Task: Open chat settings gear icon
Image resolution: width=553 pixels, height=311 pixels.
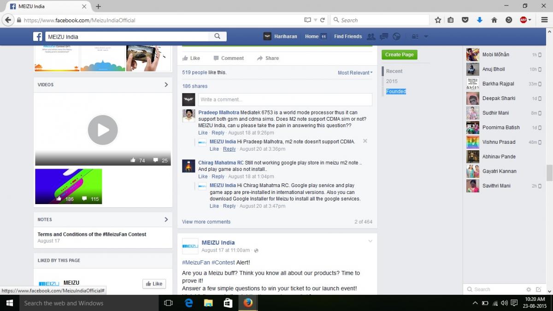Action: [x=529, y=289]
